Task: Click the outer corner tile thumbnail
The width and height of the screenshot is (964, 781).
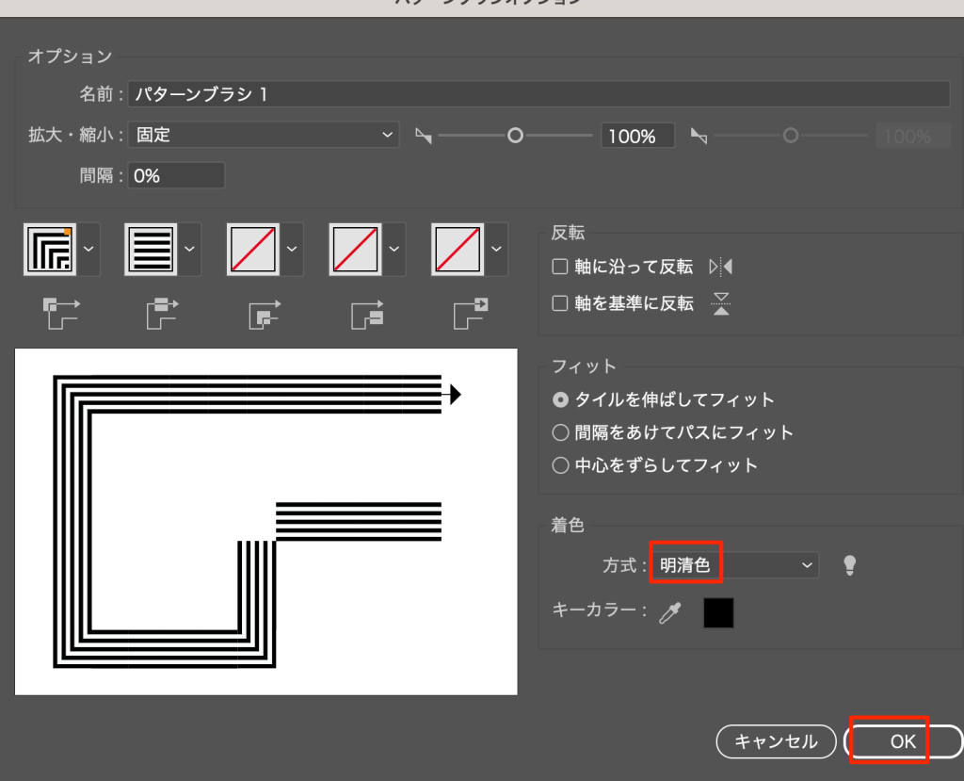Action: [x=50, y=250]
